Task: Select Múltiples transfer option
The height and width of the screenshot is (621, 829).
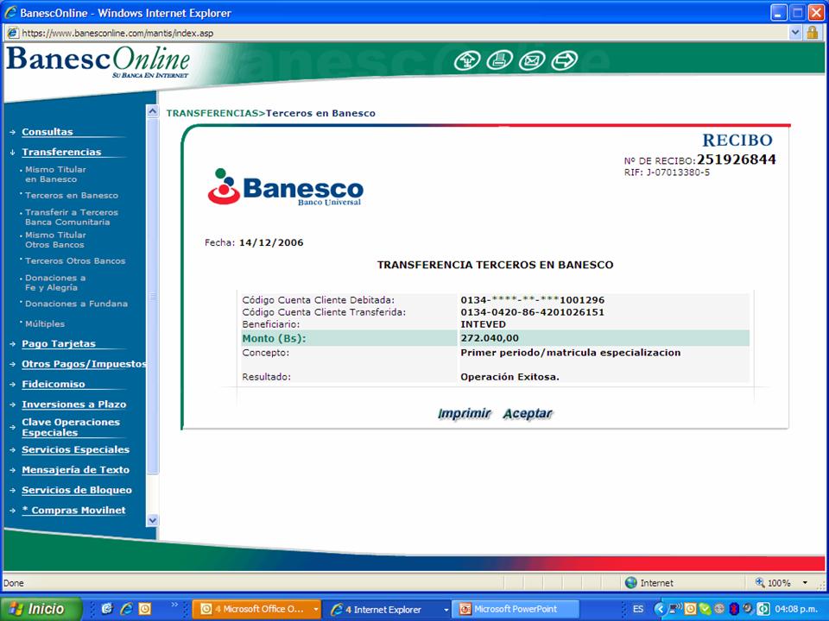Action: (x=44, y=323)
